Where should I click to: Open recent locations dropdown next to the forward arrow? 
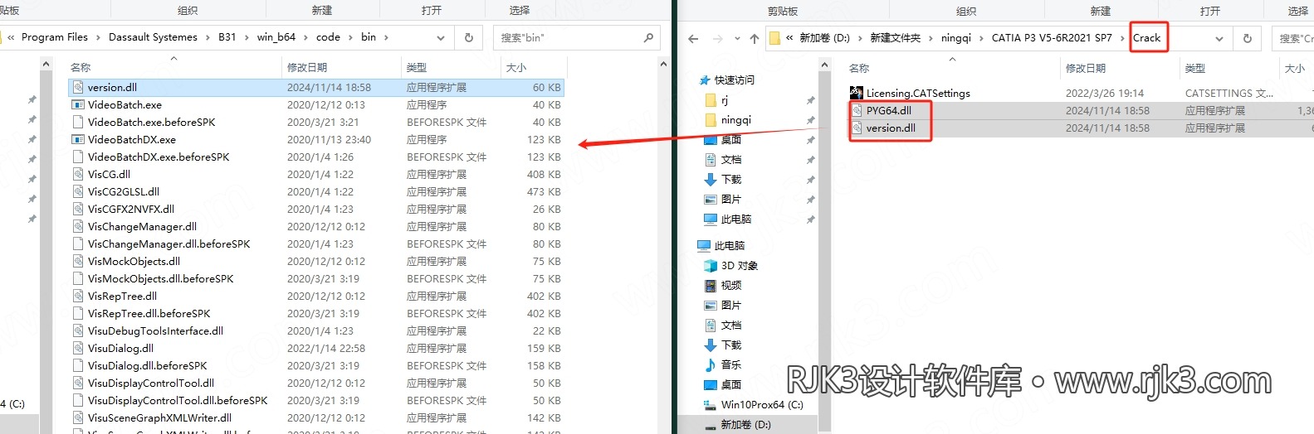736,38
